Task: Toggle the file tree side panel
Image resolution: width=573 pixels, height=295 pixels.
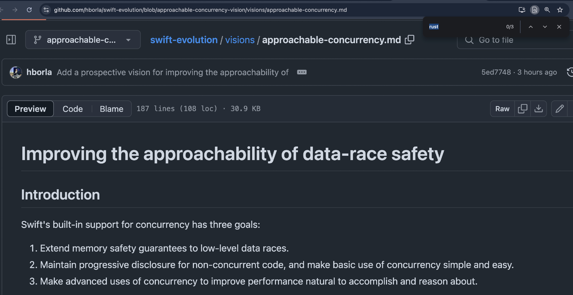Action: [11, 40]
